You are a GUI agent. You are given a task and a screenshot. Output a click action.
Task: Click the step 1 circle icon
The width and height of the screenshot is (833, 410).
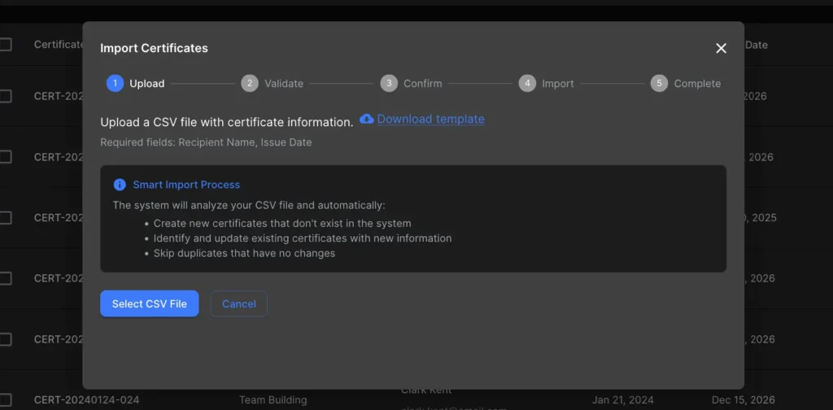115,83
